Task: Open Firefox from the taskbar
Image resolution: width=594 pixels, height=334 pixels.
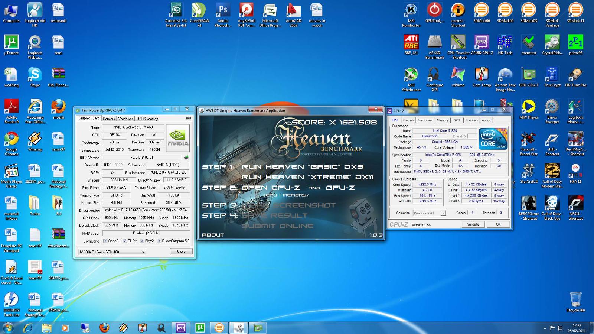Action: [x=104, y=328]
